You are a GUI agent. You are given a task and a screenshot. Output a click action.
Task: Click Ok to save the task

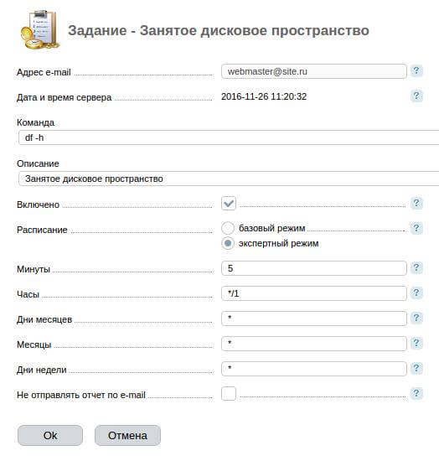50,435
